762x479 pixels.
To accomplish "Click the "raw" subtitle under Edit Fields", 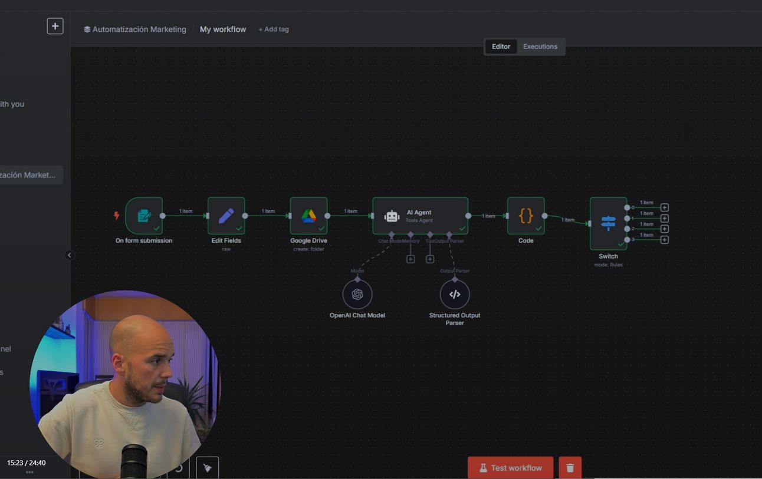I will 226,249.
